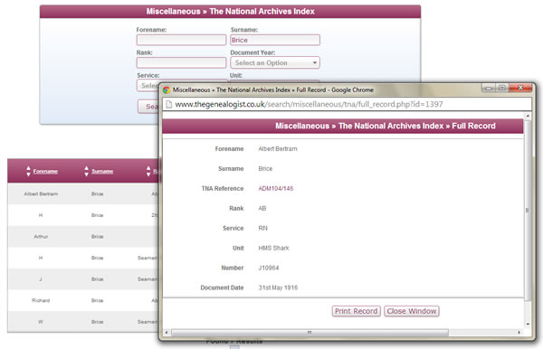Image resolution: width=543 pixels, height=349 pixels.
Task: Click the J10964 number value
Action: (269, 268)
